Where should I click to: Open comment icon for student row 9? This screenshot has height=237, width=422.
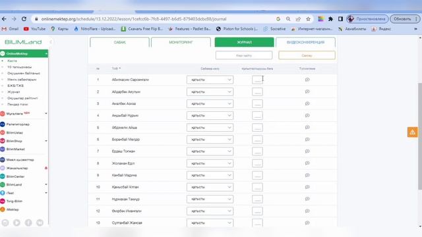click(x=307, y=175)
